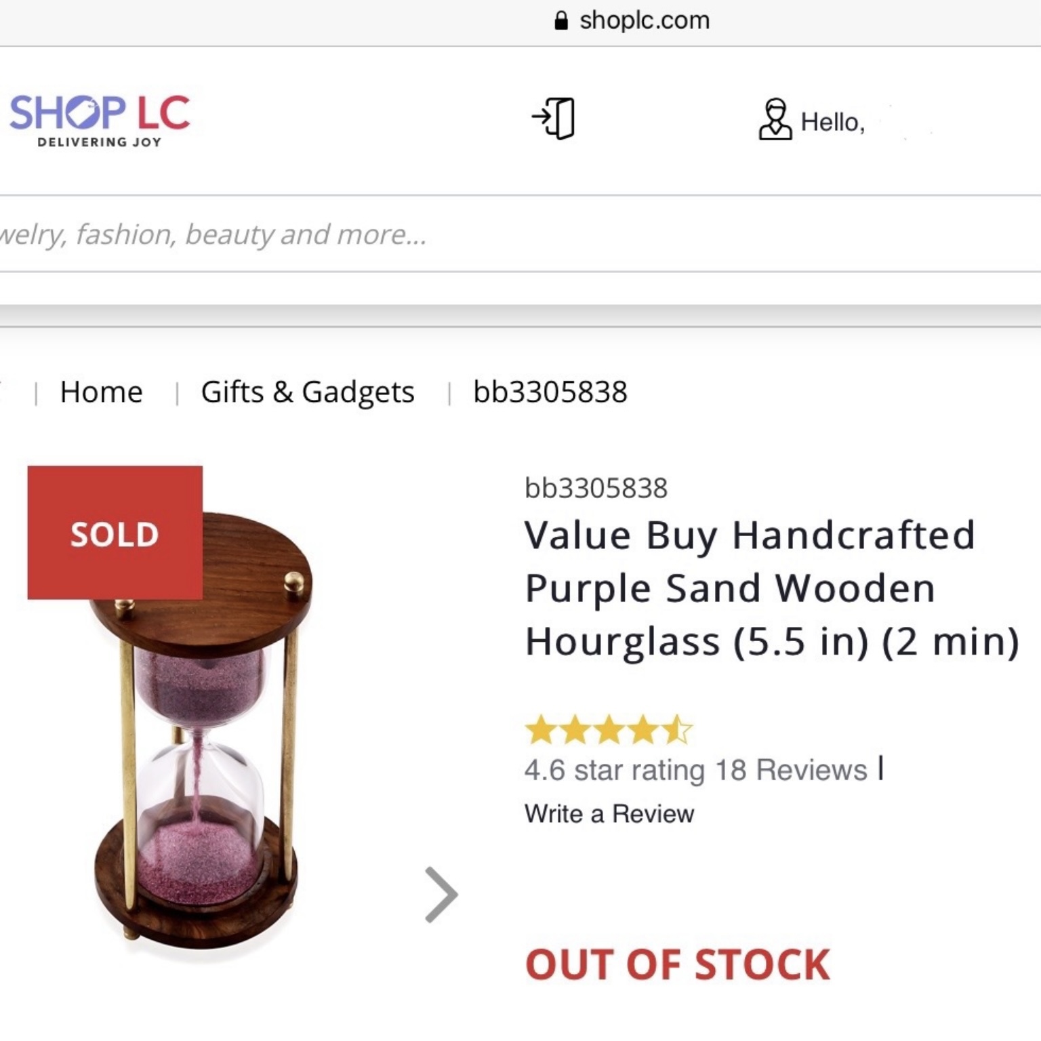Click the shoplc.com address bar URL
This screenshot has height=1041, width=1041.
point(645,20)
